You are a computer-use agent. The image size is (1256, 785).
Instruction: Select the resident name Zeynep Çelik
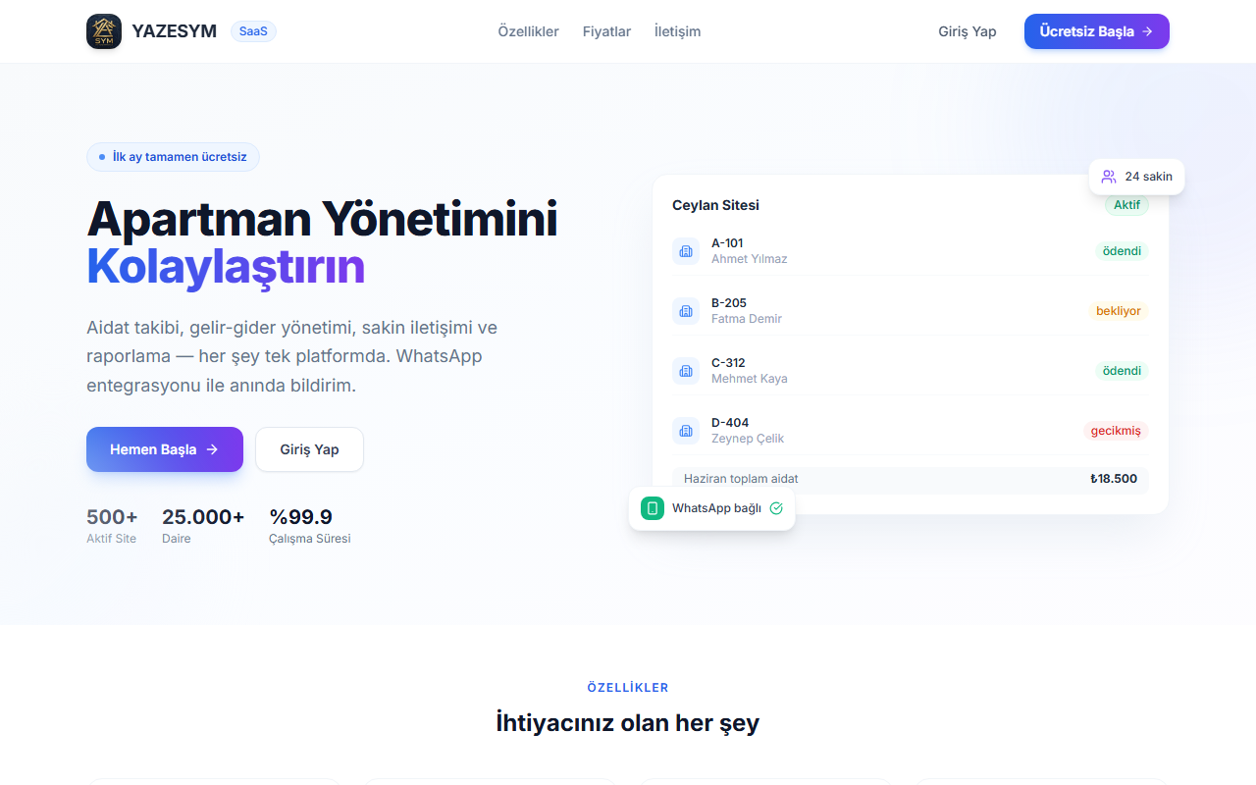point(748,439)
